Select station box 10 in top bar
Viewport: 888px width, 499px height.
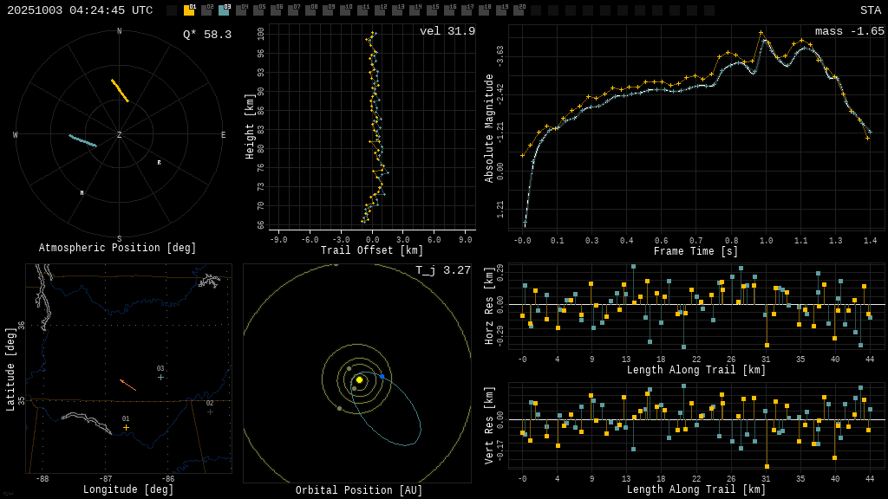coord(345,10)
